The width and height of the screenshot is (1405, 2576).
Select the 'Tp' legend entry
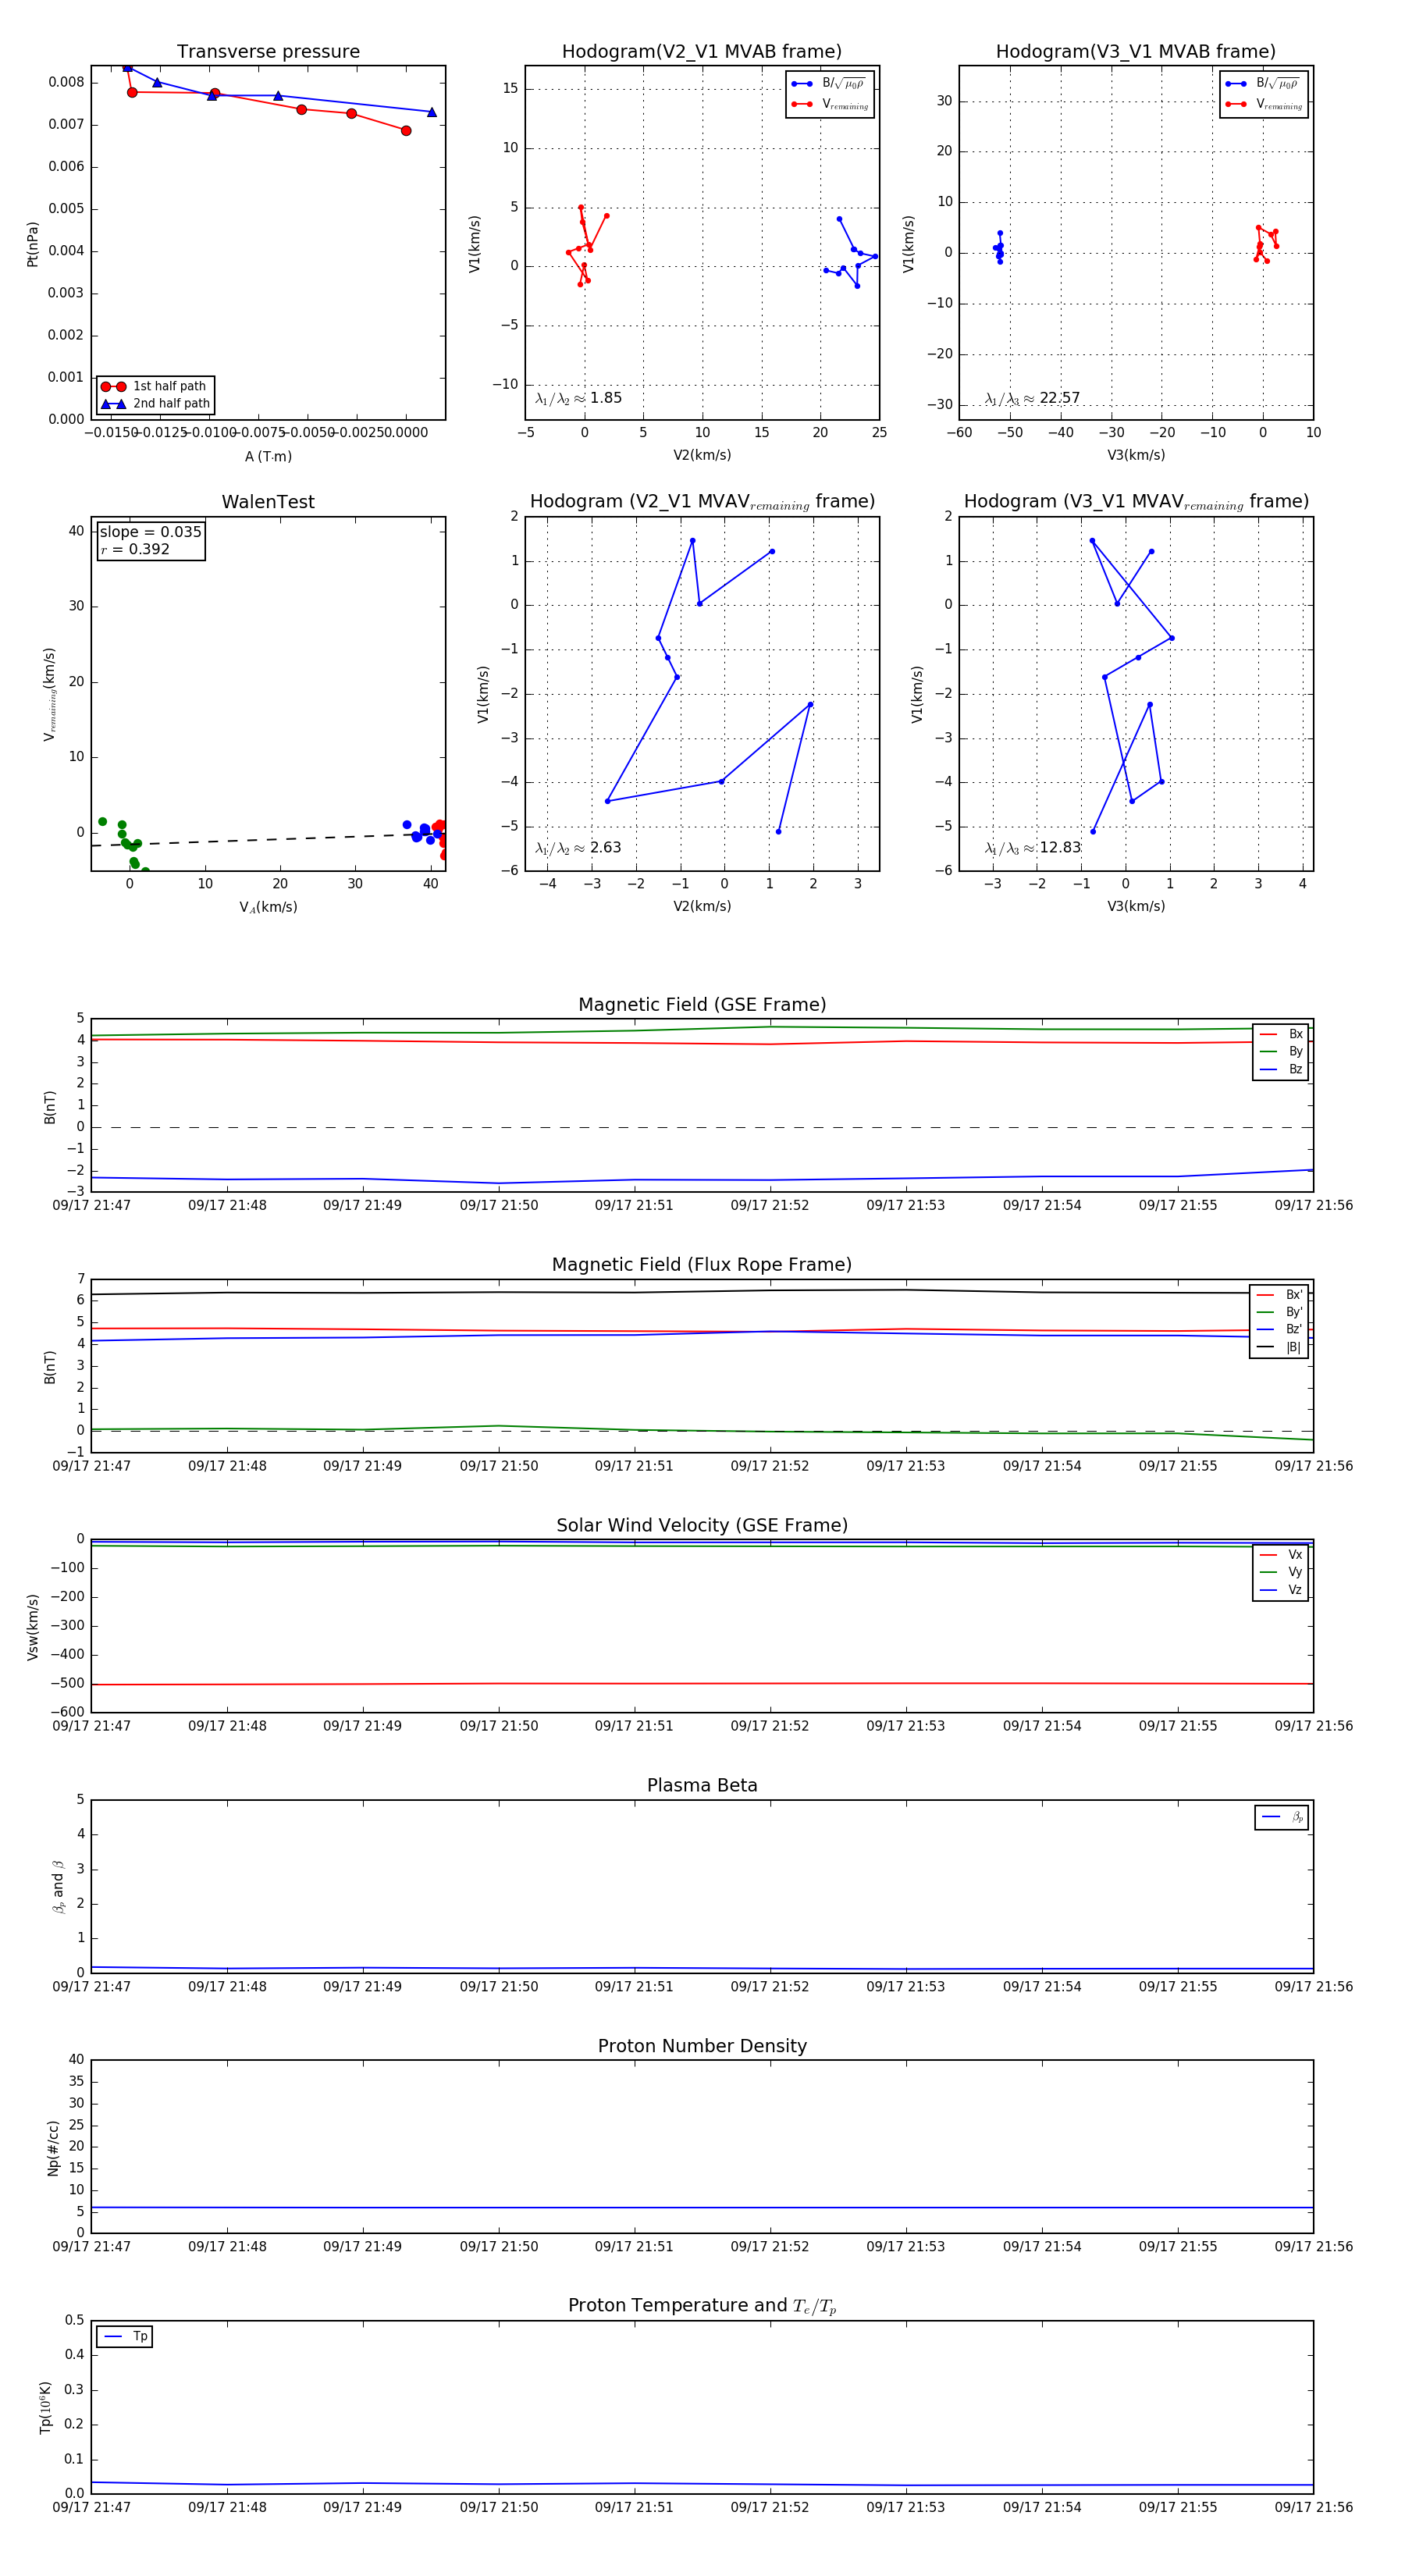pyautogui.click(x=126, y=2336)
